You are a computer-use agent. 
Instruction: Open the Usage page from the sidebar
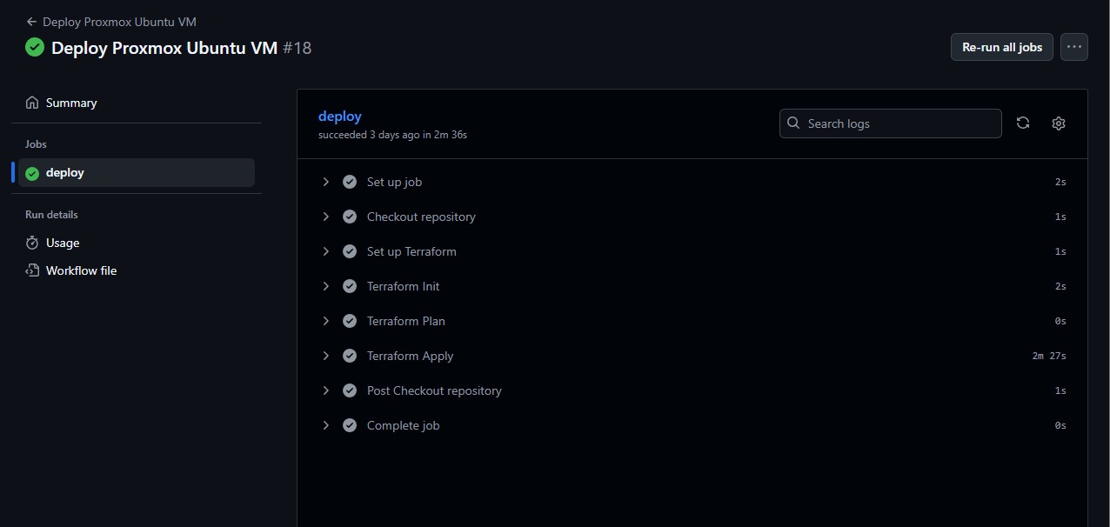pos(62,243)
